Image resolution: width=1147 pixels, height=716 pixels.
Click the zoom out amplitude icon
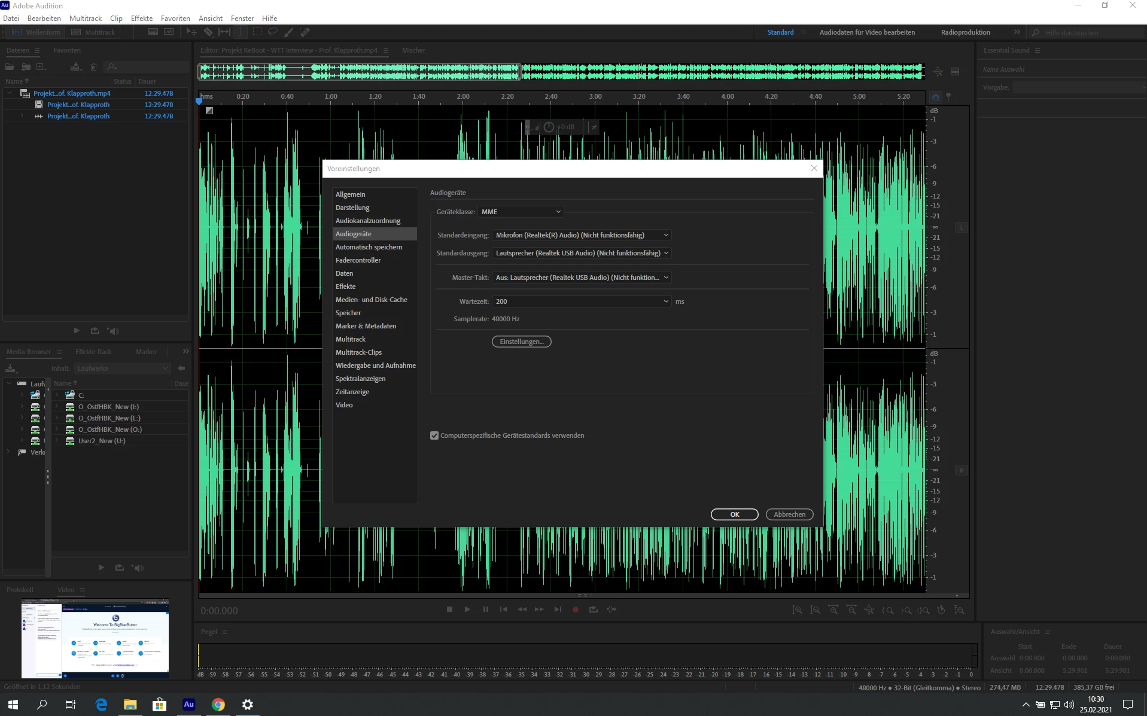tap(815, 610)
